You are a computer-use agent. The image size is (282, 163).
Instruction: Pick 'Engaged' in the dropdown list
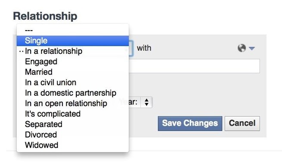tap(73, 62)
